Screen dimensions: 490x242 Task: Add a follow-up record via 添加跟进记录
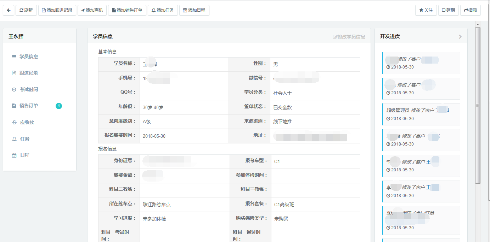57,10
